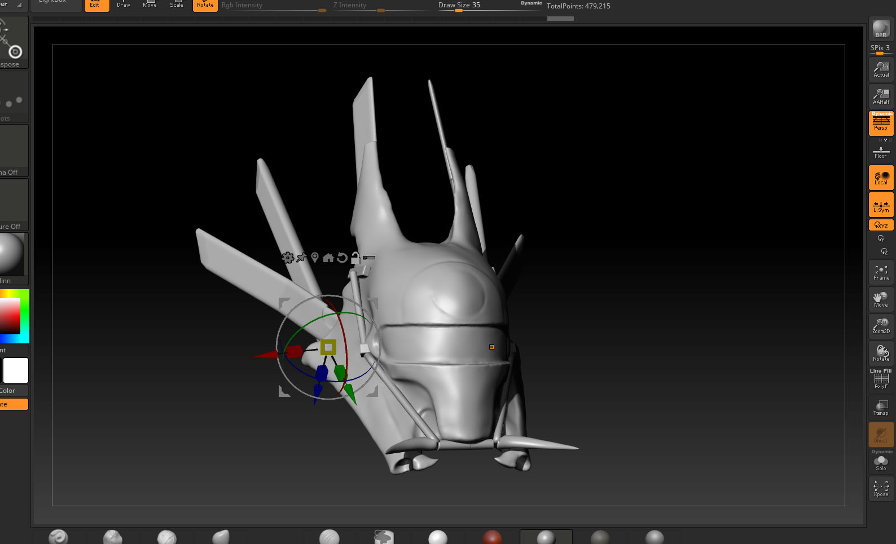Image resolution: width=896 pixels, height=544 pixels.
Task: Click the green gizmo axis arrow
Action: 350,393
